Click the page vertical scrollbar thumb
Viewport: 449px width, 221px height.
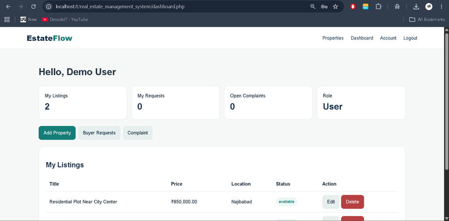click(446, 101)
